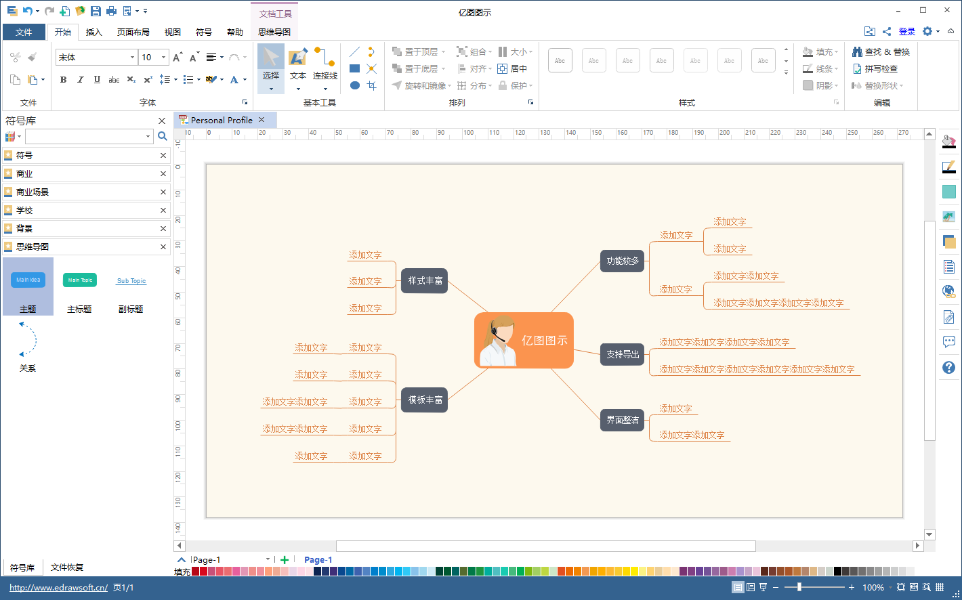962x600 pixels.
Task: Switch to the 插入 ribbon tab
Action: pyautogui.click(x=93, y=32)
